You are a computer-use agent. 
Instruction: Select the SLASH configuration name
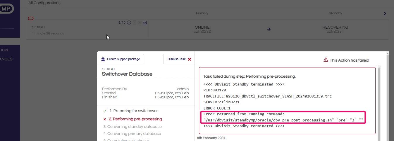[38, 27]
